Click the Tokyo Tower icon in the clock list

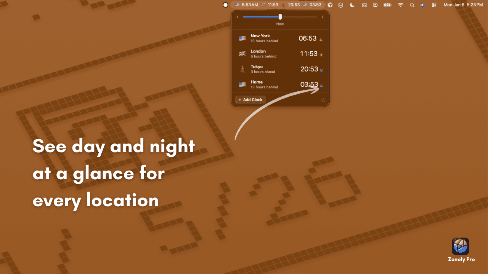242,69
